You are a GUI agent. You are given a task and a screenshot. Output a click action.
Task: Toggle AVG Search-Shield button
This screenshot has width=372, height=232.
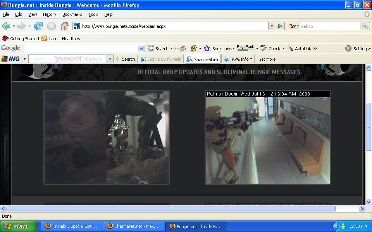pos(203,59)
